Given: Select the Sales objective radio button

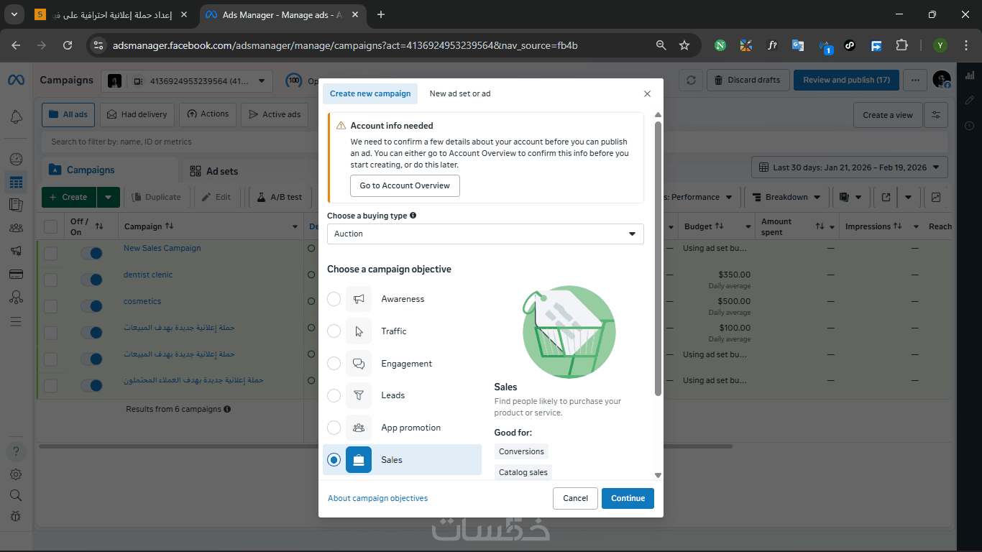Looking at the screenshot, I should pyautogui.click(x=334, y=460).
